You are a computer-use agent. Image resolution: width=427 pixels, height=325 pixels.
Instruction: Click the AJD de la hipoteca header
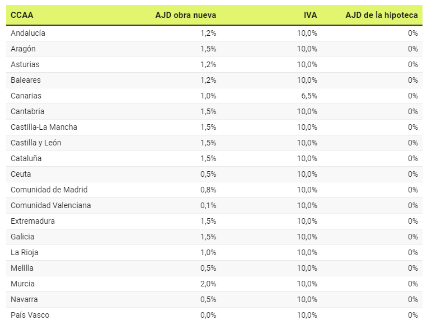381,15
